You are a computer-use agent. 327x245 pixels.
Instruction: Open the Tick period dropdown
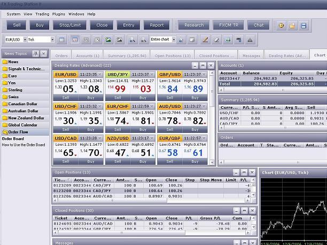point(52,39)
